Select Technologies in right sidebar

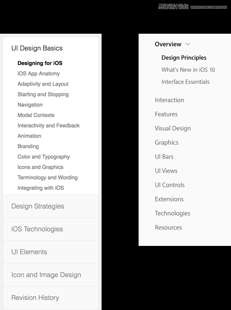(x=172, y=213)
